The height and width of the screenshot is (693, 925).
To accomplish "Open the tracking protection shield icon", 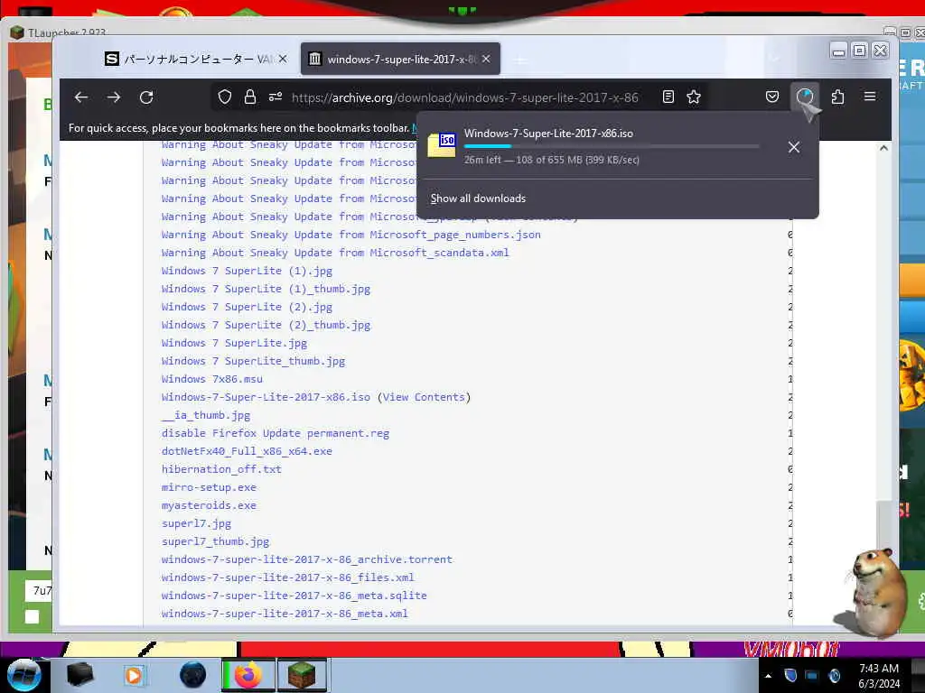I will click(225, 97).
